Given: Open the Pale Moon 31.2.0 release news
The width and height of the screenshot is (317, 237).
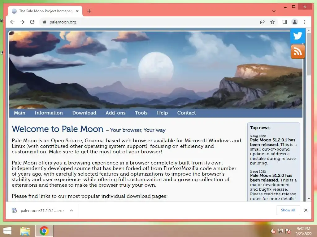Looking at the screenshot, I should [x=271, y=178].
